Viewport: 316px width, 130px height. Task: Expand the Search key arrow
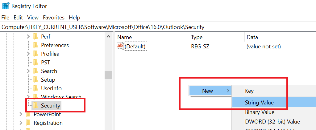(x=28, y=71)
